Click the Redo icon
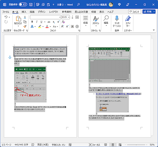The height and width of the screenshot is (147, 158). tap(6, 22)
